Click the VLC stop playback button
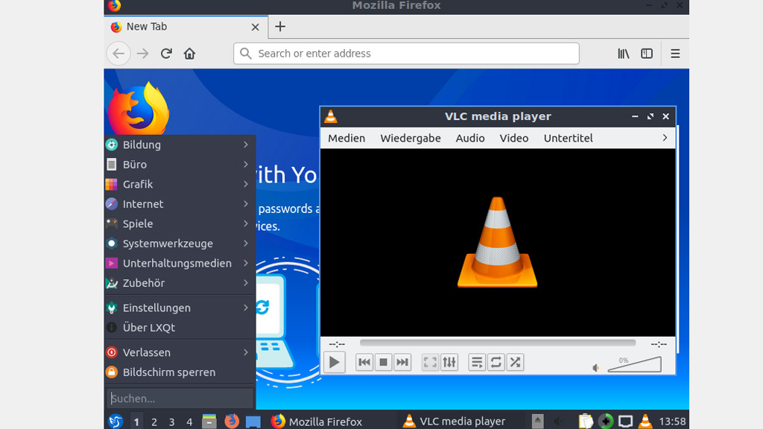The height and width of the screenshot is (429, 763). [x=383, y=363]
